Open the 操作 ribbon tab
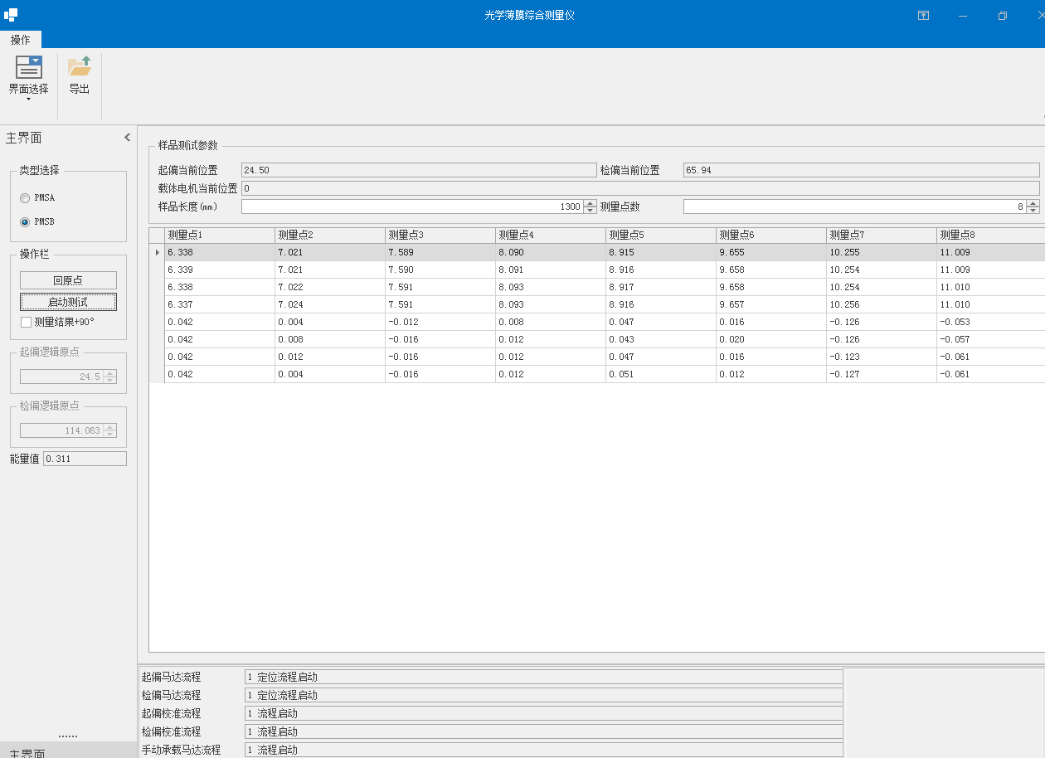This screenshot has width=1045, height=758. [x=21, y=40]
